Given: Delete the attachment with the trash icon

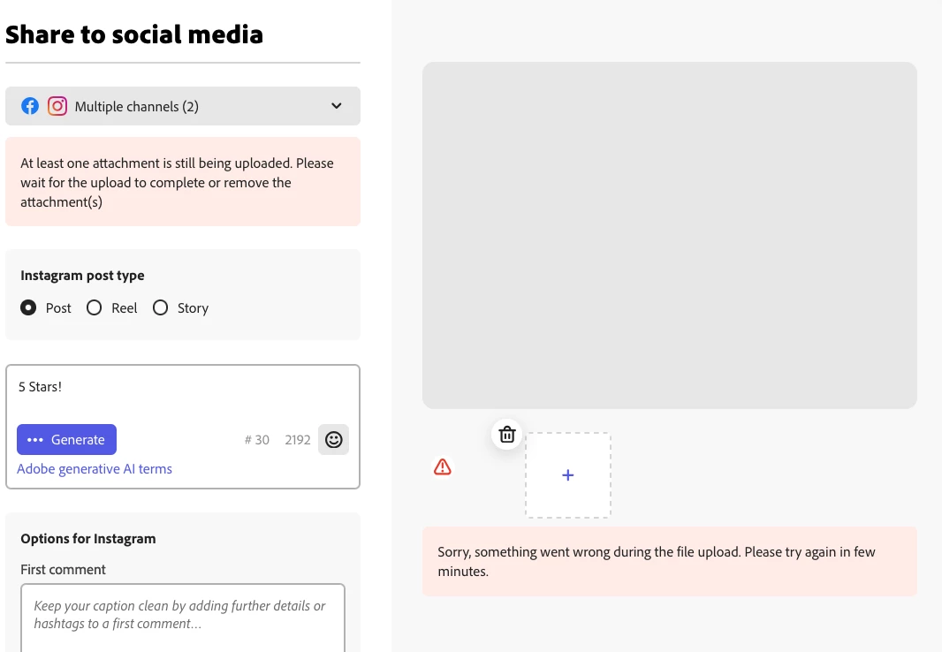Looking at the screenshot, I should (x=507, y=434).
